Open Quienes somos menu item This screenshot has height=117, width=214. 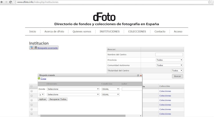coord(82,31)
